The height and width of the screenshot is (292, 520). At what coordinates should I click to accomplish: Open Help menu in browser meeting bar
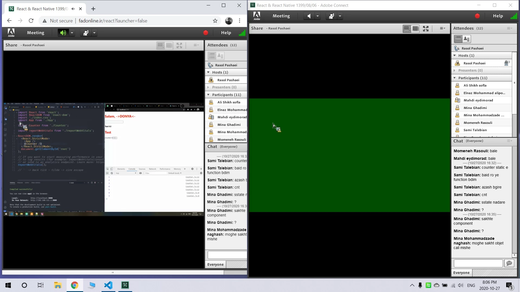226,33
